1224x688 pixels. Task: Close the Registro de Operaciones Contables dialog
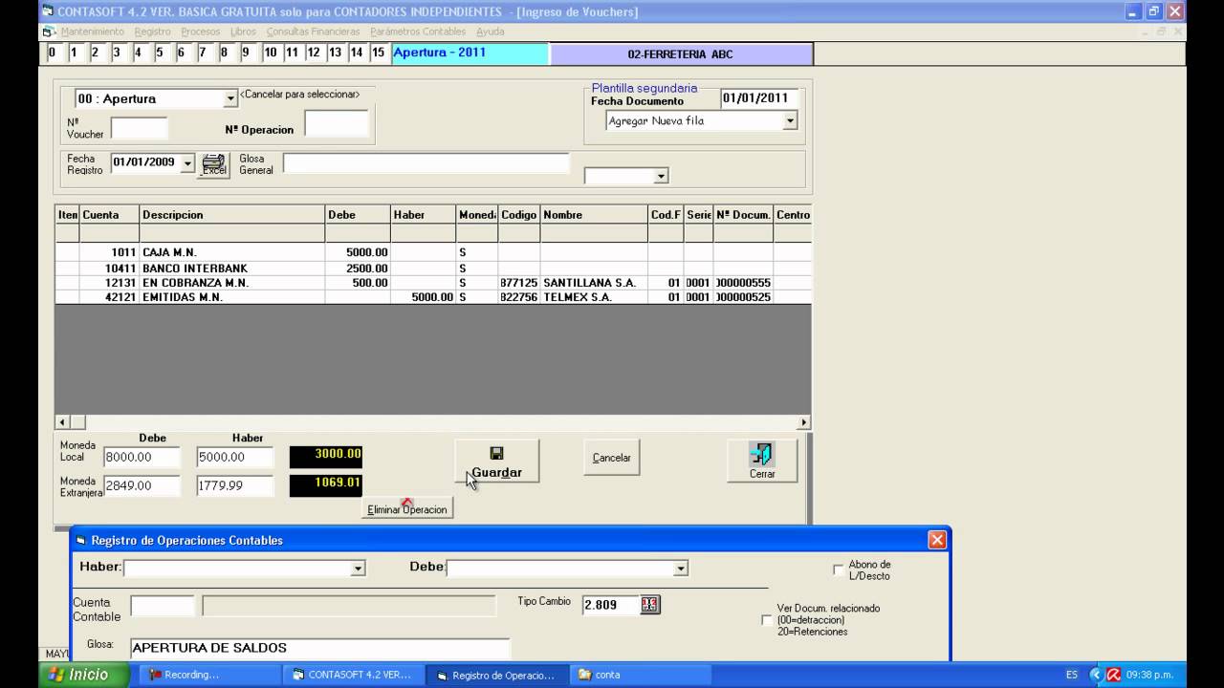(937, 540)
